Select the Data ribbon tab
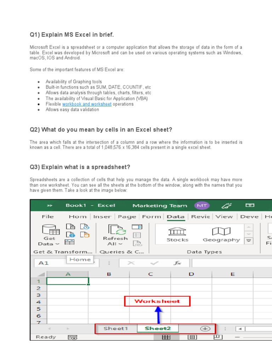This screenshot has height=363, width=272. 176,217
